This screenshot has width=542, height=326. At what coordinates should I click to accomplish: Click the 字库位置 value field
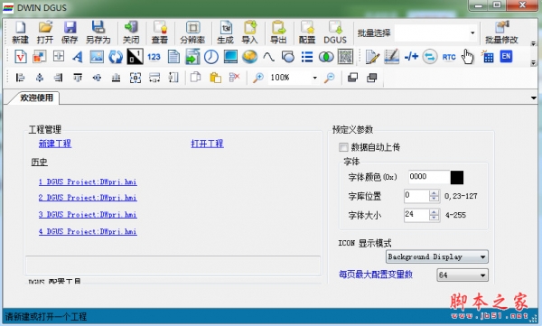[x=416, y=196]
